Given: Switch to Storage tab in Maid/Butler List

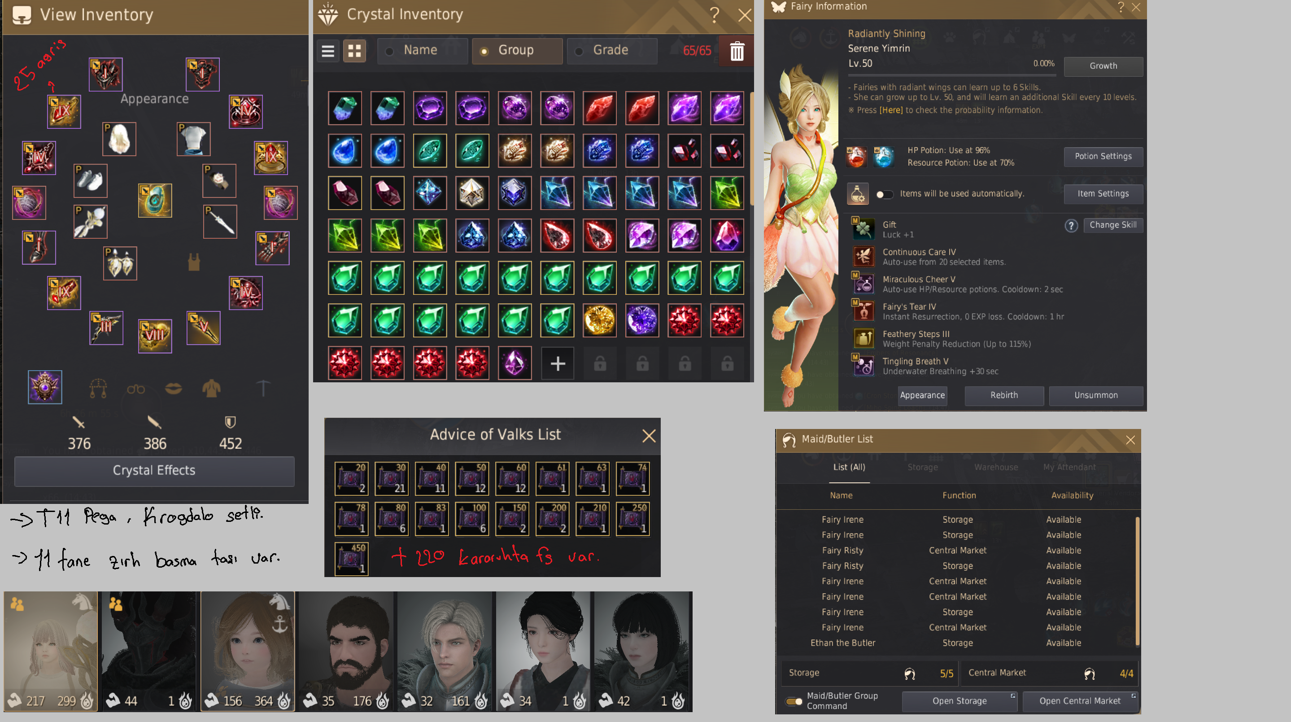Looking at the screenshot, I should (923, 467).
